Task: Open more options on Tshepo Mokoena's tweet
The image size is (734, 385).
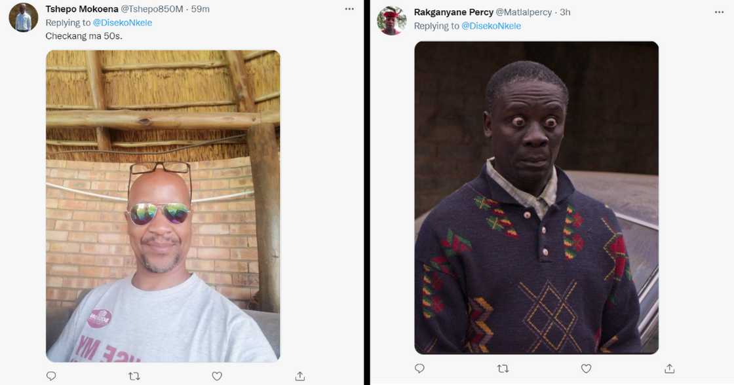Action: click(x=350, y=9)
